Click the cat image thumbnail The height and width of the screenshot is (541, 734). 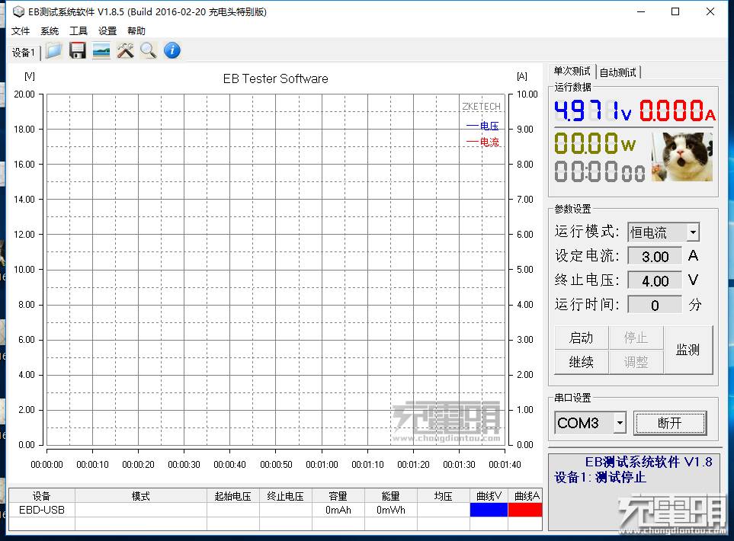tap(682, 157)
